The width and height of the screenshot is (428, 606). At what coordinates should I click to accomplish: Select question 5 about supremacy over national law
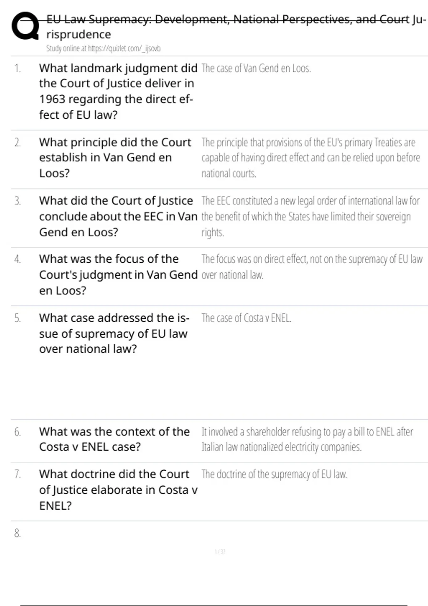tap(114, 333)
